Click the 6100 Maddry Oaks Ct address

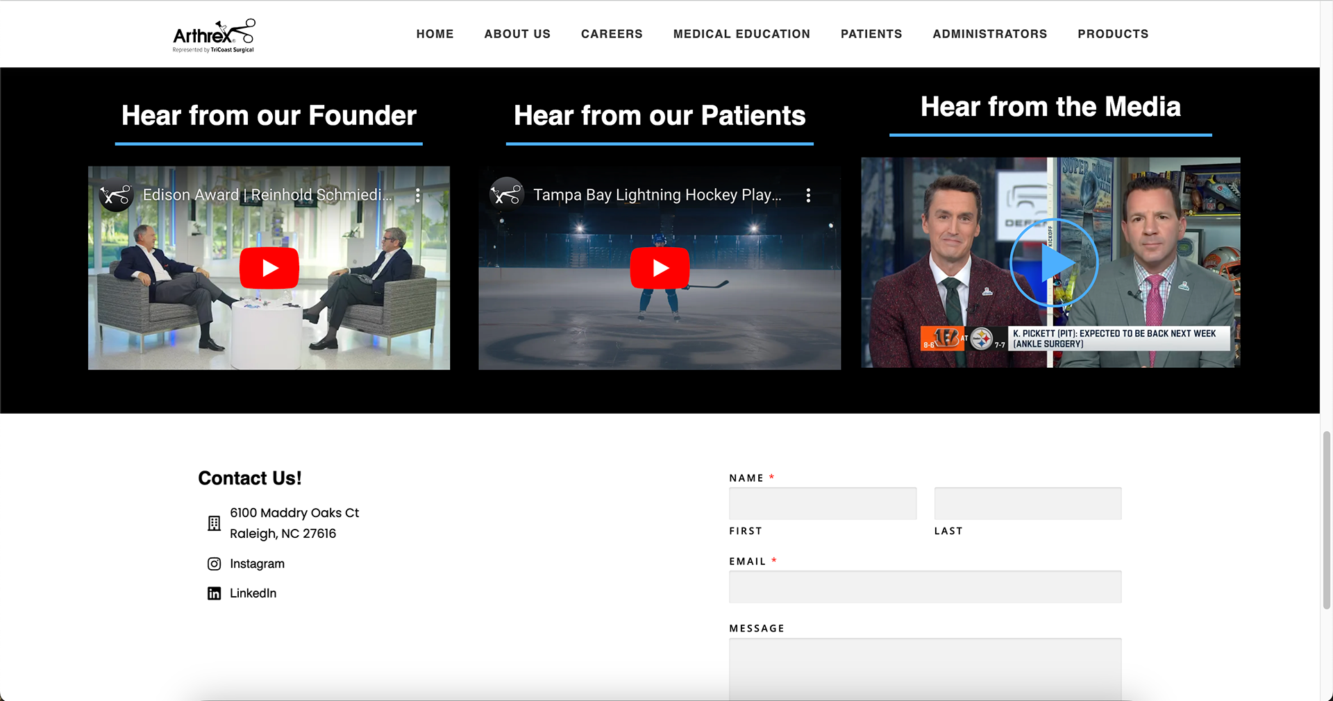tap(294, 523)
